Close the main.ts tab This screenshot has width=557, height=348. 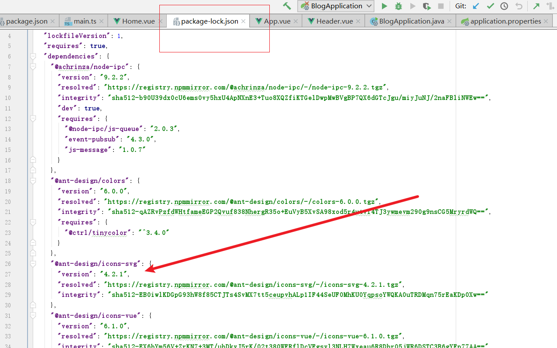[x=102, y=21]
